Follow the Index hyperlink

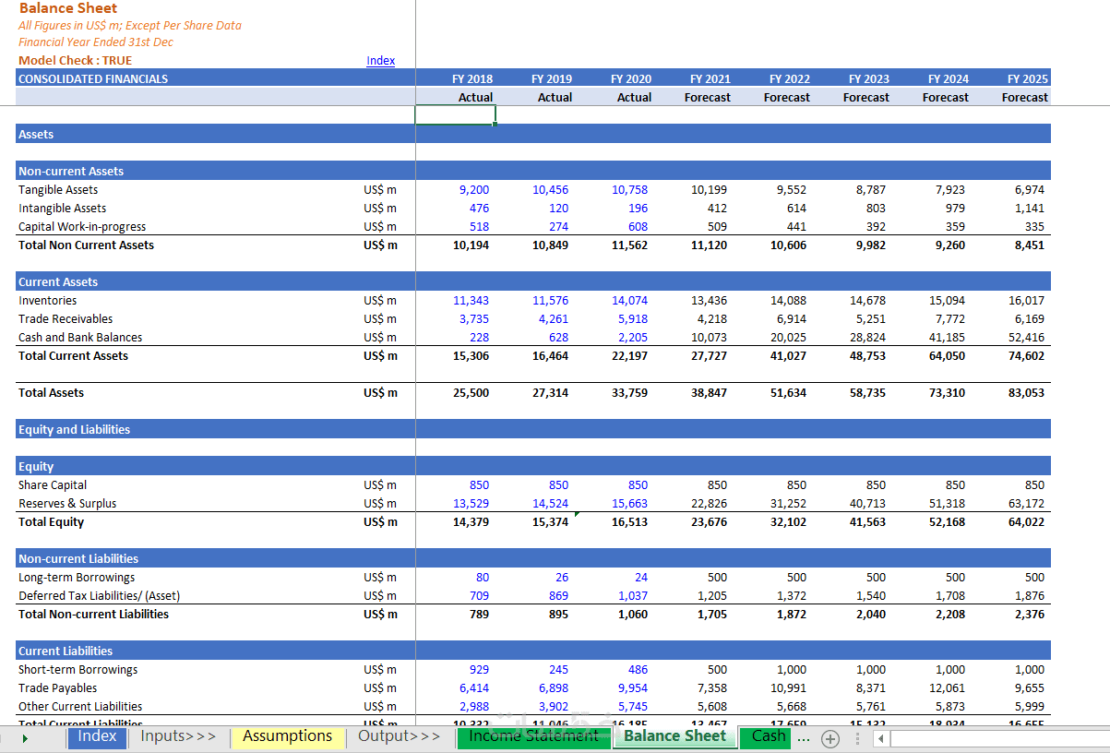380,61
